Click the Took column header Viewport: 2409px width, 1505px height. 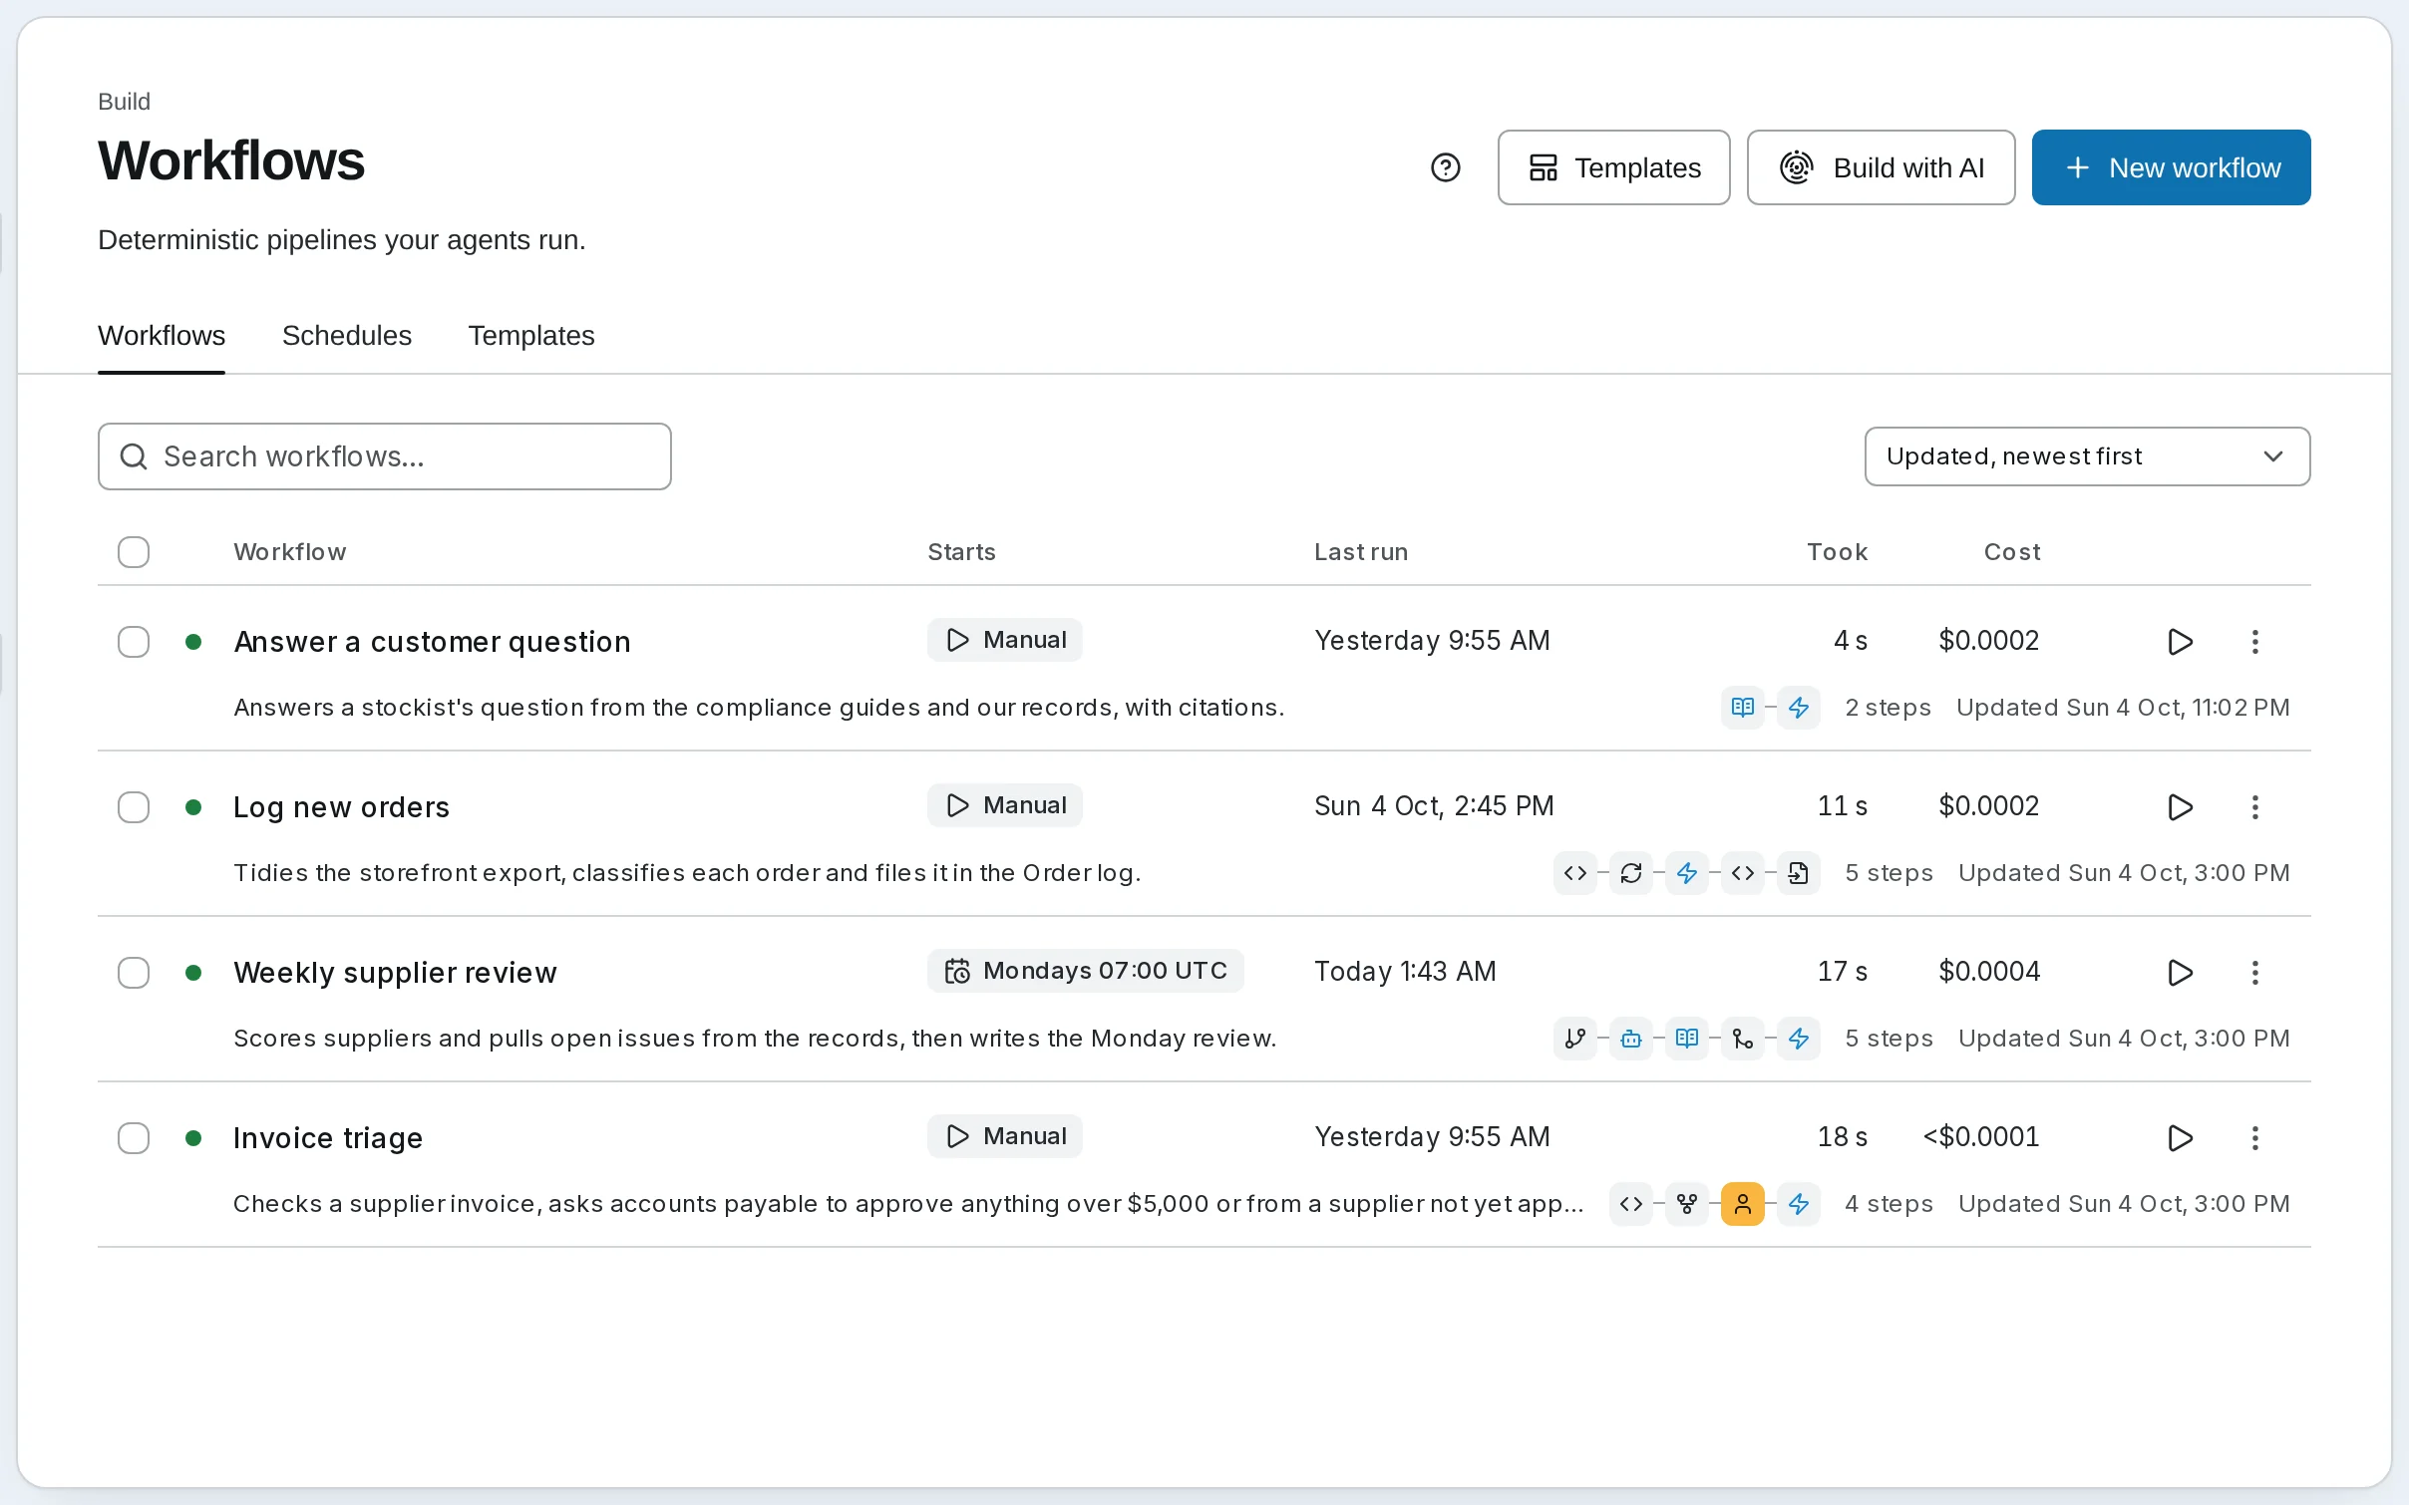tap(1837, 552)
